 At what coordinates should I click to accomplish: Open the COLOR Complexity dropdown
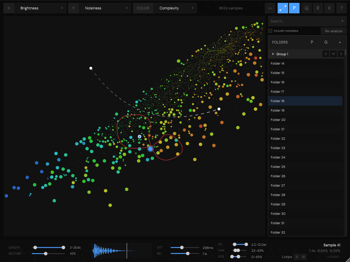pyautogui.click(x=175, y=8)
